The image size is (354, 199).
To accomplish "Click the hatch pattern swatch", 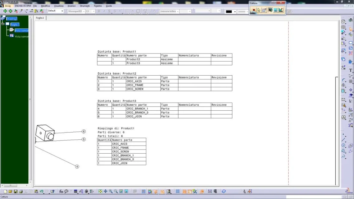I will coord(290,12).
